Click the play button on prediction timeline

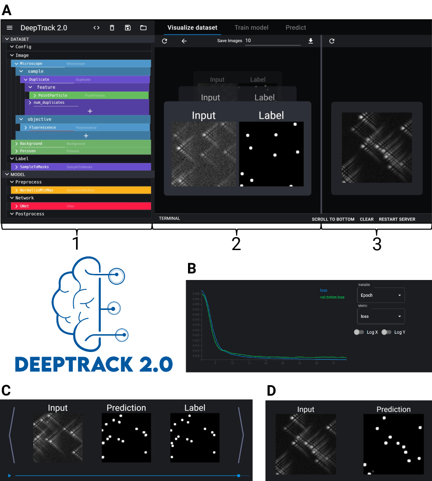click(x=9, y=475)
